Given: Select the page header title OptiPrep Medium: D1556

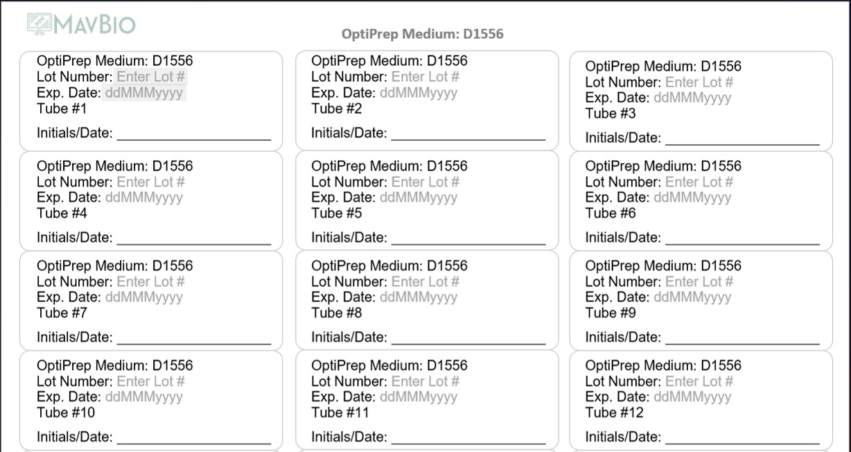Looking at the screenshot, I should pyautogui.click(x=422, y=34).
